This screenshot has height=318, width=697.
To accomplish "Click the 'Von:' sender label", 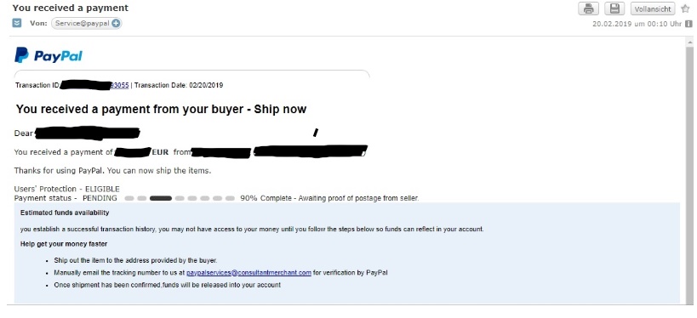I will point(38,23).
